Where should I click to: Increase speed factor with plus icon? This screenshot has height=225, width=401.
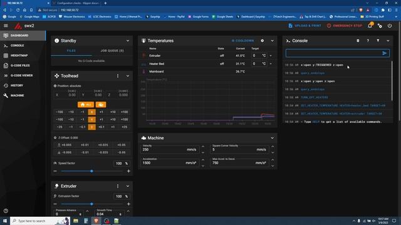click(128, 171)
